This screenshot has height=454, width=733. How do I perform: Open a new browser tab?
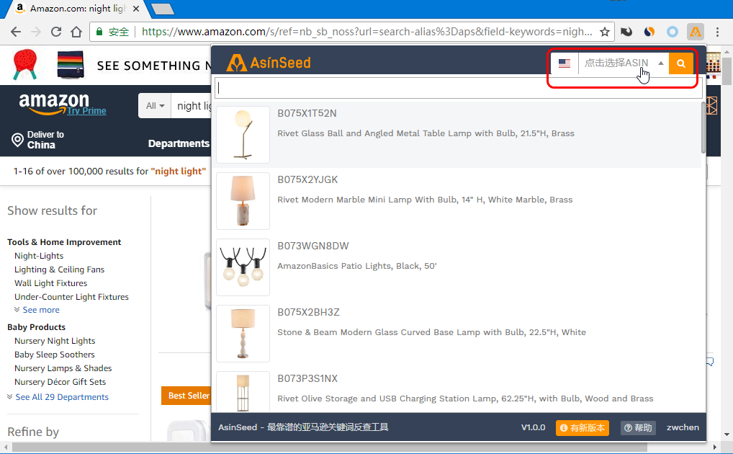tap(163, 9)
